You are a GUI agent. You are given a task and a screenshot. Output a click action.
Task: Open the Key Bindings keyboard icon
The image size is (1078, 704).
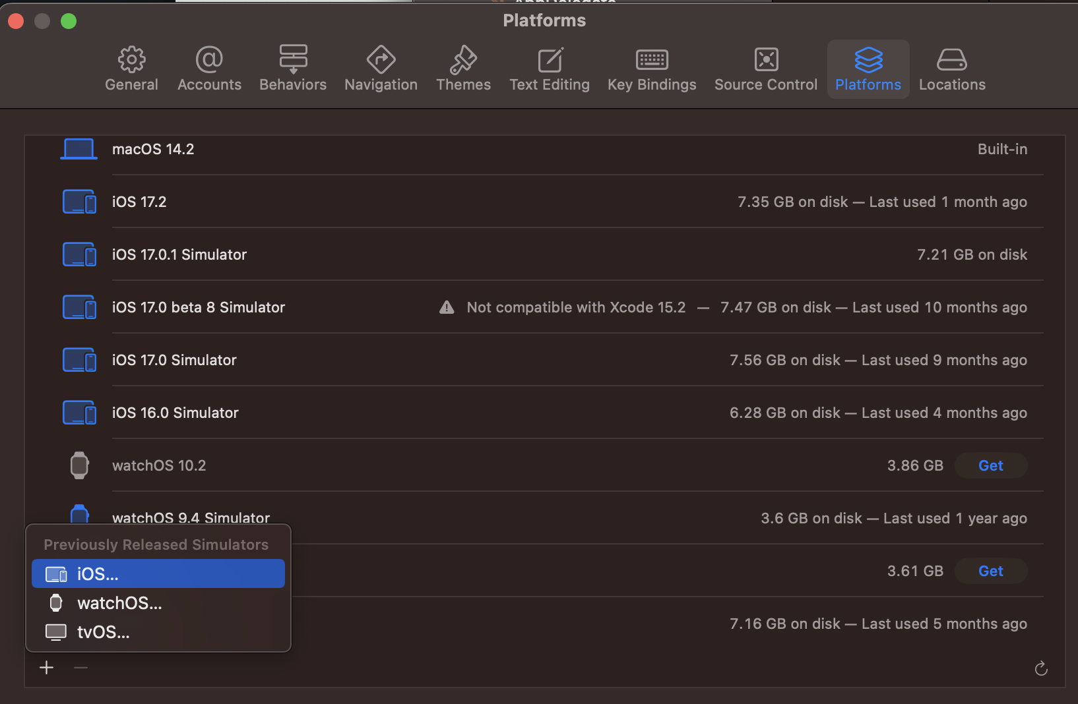click(652, 59)
